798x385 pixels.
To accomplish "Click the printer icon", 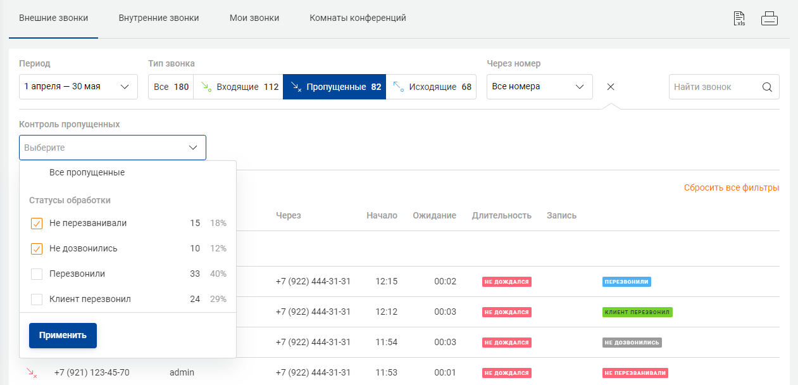I will pyautogui.click(x=770, y=18).
